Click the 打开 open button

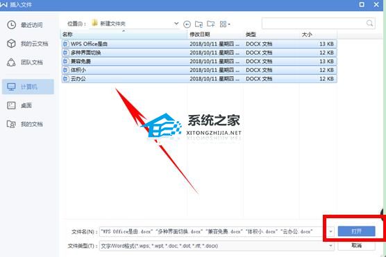coord(356,231)
